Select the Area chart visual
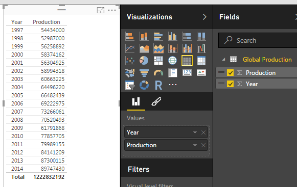Image resolution: width=297 pixels, height=187 pixels. (x=144, y=48)
